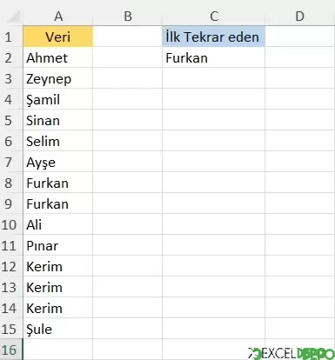Select the Sinan cell
The width and height of the screenshot is (335, 360).
coord(58,120)
